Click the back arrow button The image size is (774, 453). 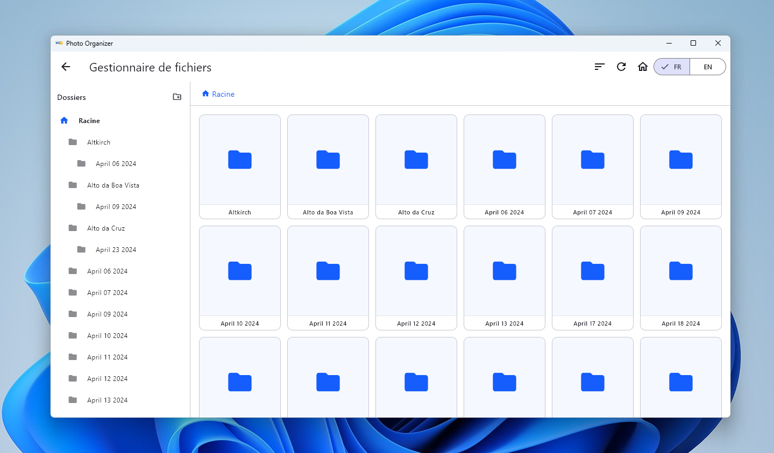pyautogui.click(x=66, y=67)
